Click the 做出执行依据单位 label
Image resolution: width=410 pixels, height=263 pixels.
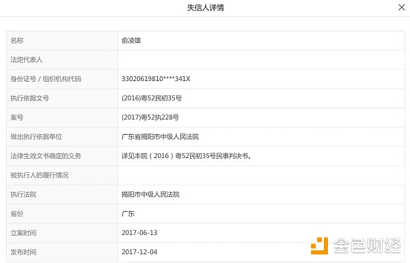[36, 136]
